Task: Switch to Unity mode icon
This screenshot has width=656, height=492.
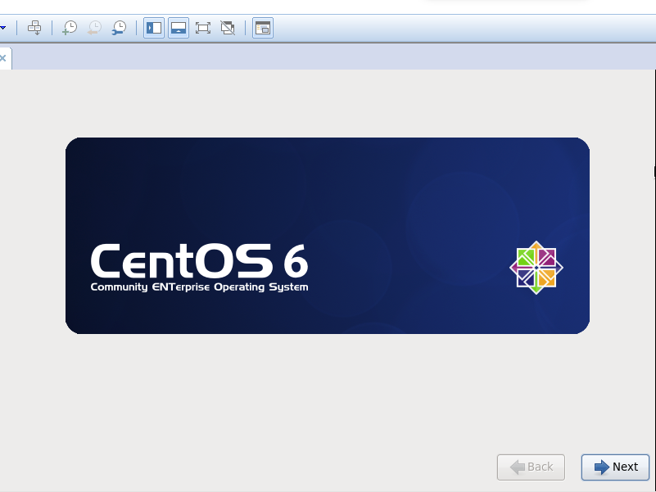Action: click(228, 28)
